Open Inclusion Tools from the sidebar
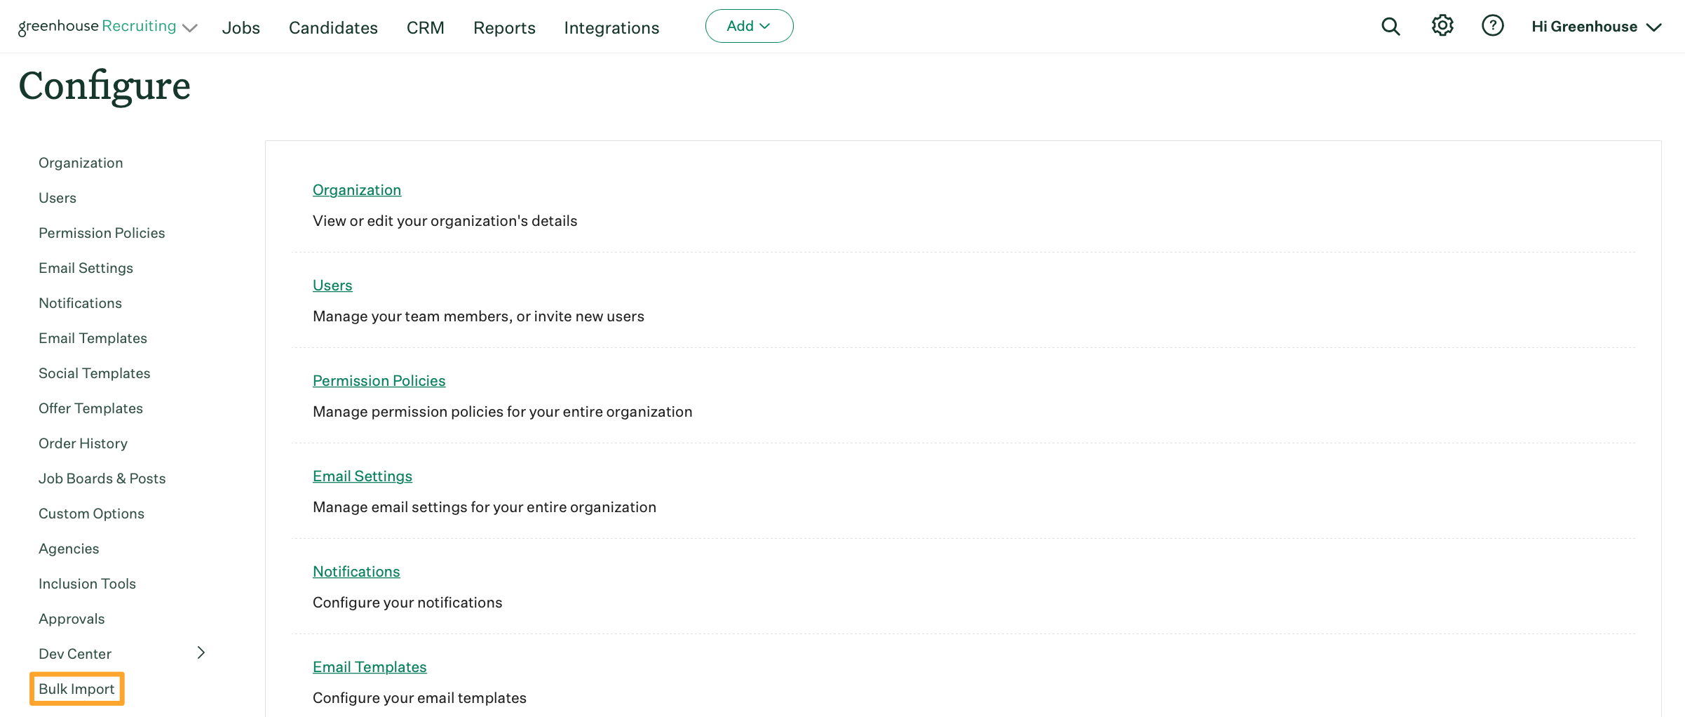The image size is (1685, 717). pos(87,583)
